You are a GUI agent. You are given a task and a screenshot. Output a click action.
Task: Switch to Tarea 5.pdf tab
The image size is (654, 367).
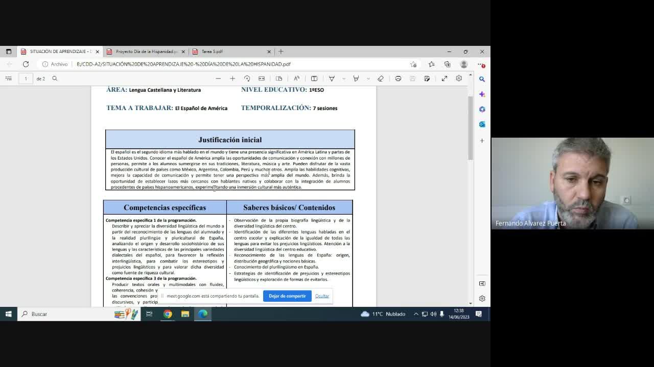[x=231, y=51]
